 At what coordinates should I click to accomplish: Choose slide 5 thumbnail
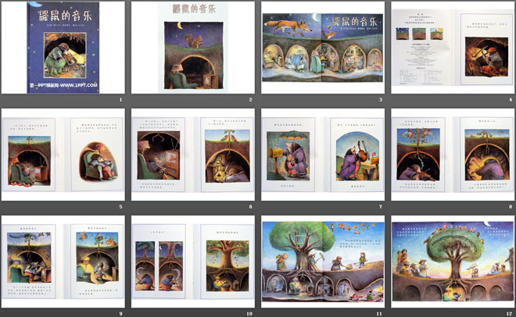pyautogui.click(x=62, y=156)
